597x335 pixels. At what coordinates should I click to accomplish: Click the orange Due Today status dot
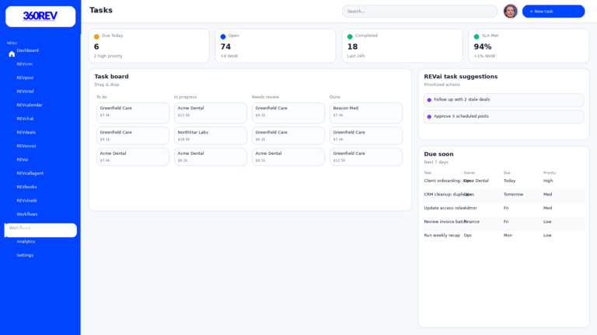[x=96, y=36]
